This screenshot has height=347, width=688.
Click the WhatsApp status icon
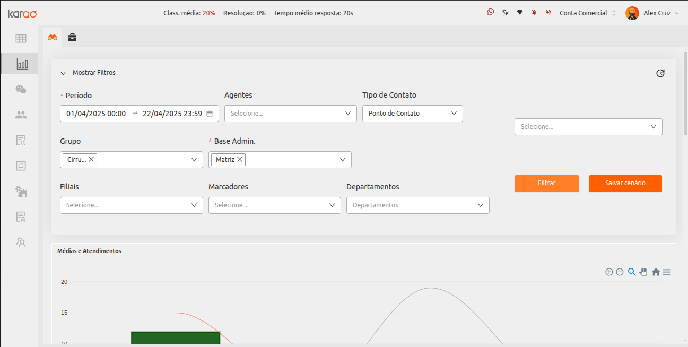(x=491, y=12)
